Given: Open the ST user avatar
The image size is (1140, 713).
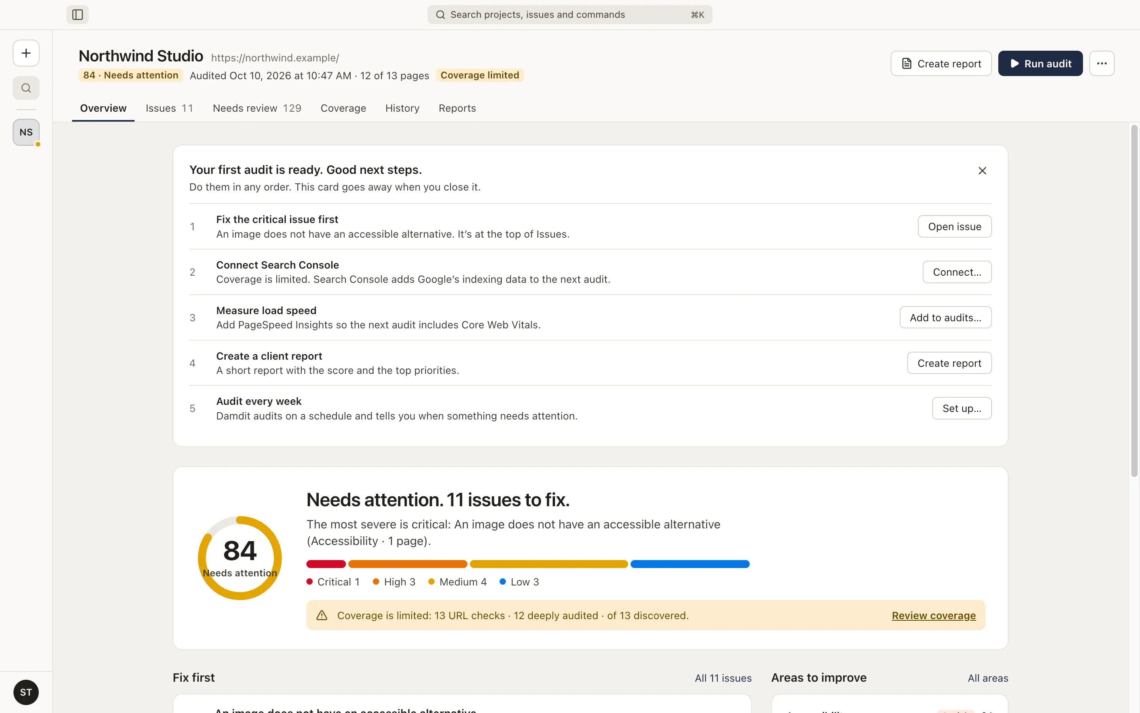Looking at the screenshot, I should pyautogui.click(x=26, y=692).
